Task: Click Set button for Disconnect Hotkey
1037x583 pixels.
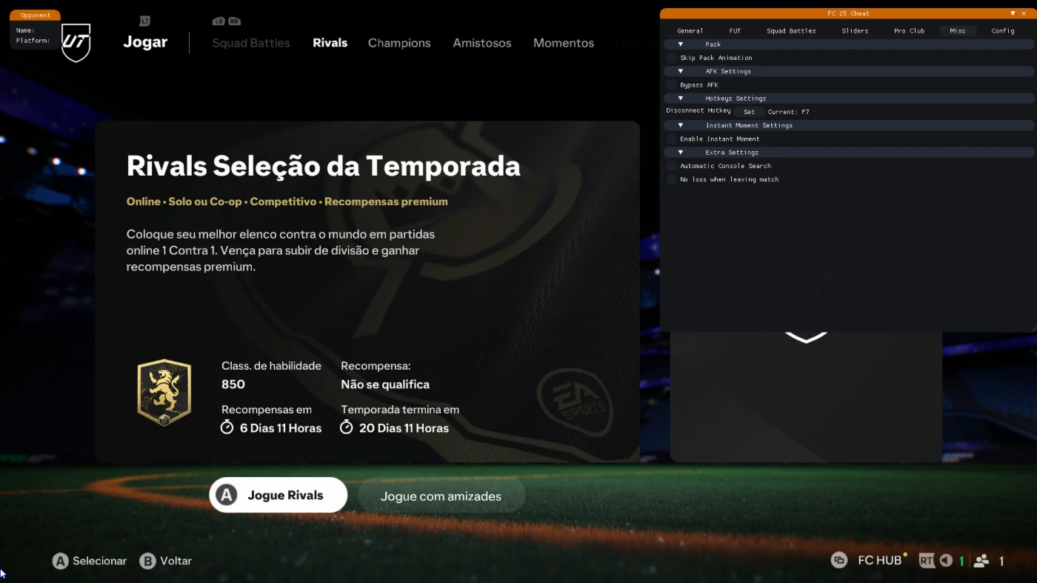Action: [749, 112]
